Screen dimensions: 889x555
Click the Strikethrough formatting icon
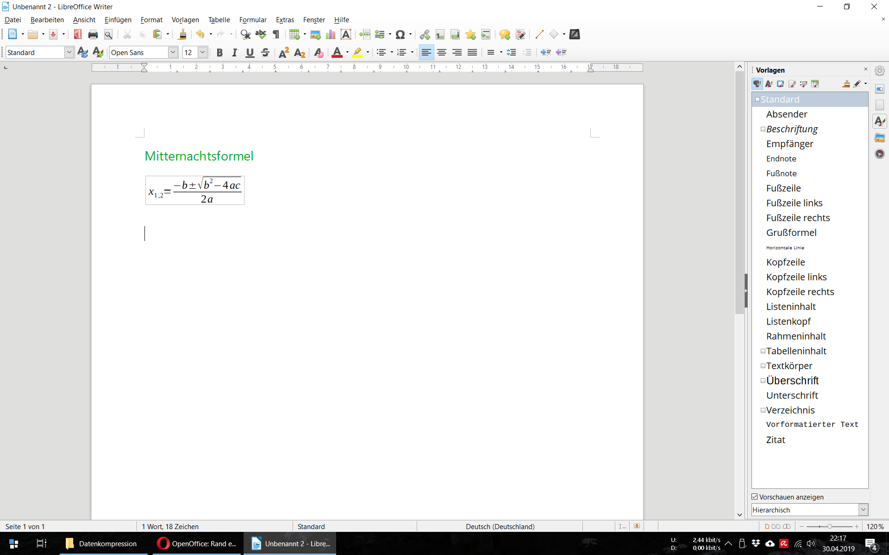265,53
